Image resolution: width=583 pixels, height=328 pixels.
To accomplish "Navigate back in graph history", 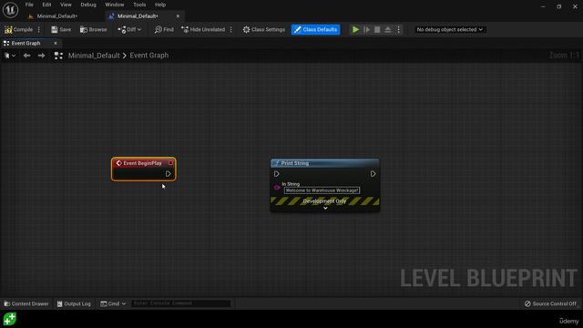I will click(26, 56).
